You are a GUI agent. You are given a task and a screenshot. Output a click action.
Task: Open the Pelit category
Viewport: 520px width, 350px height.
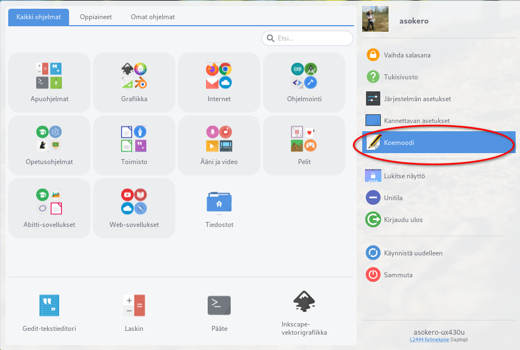pos(304,145)
